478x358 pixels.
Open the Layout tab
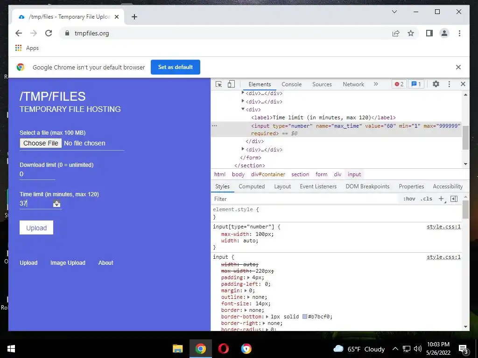pyautogui.click(x=282, y=186)
